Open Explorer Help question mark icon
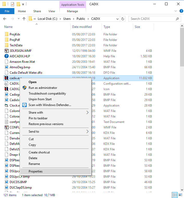 click(181, 11)
